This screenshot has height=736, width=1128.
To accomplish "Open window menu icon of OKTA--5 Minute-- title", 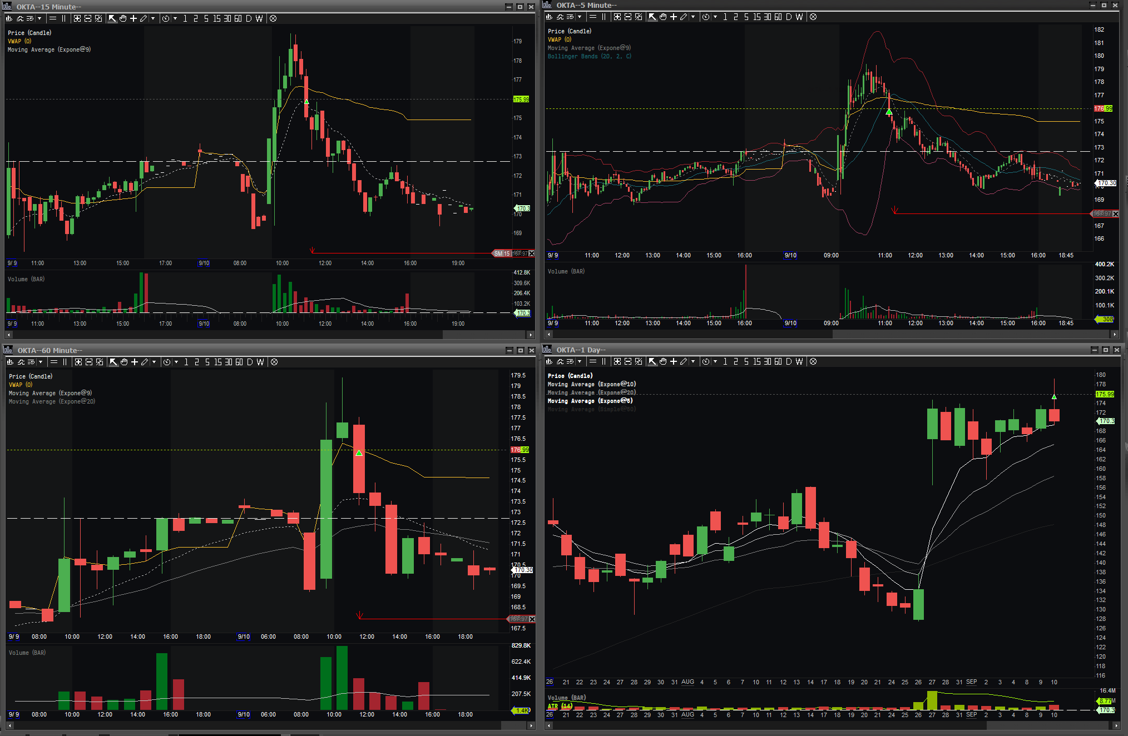I will coord(547,5).
